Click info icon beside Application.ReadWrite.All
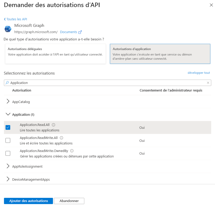215x207 pixels. 61,138
